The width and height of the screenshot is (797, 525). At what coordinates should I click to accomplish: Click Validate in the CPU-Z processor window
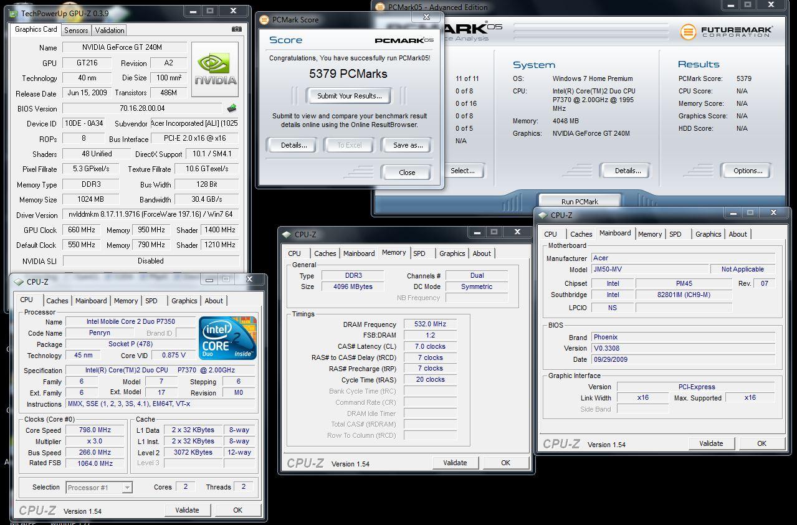coord(187,509)
